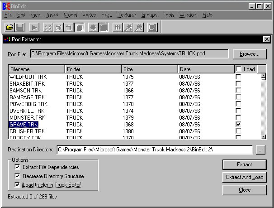
Task: Open destination directory browse ellipsis button
Action: [x=260, y=150]
